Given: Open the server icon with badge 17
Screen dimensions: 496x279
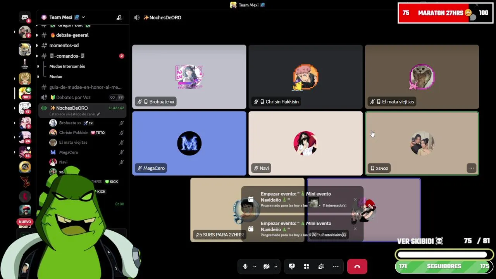Looking at the screenshot, I should click(25, 108).
